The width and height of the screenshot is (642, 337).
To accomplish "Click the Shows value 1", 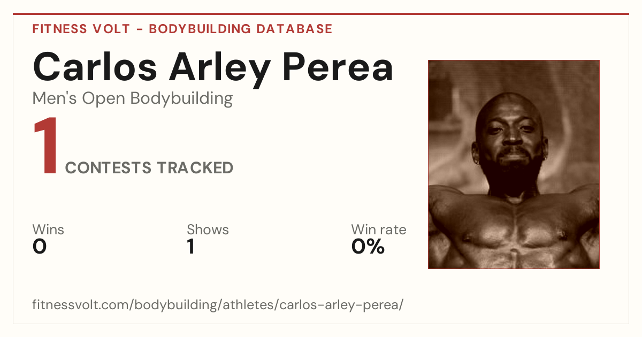I will [190, 247].
